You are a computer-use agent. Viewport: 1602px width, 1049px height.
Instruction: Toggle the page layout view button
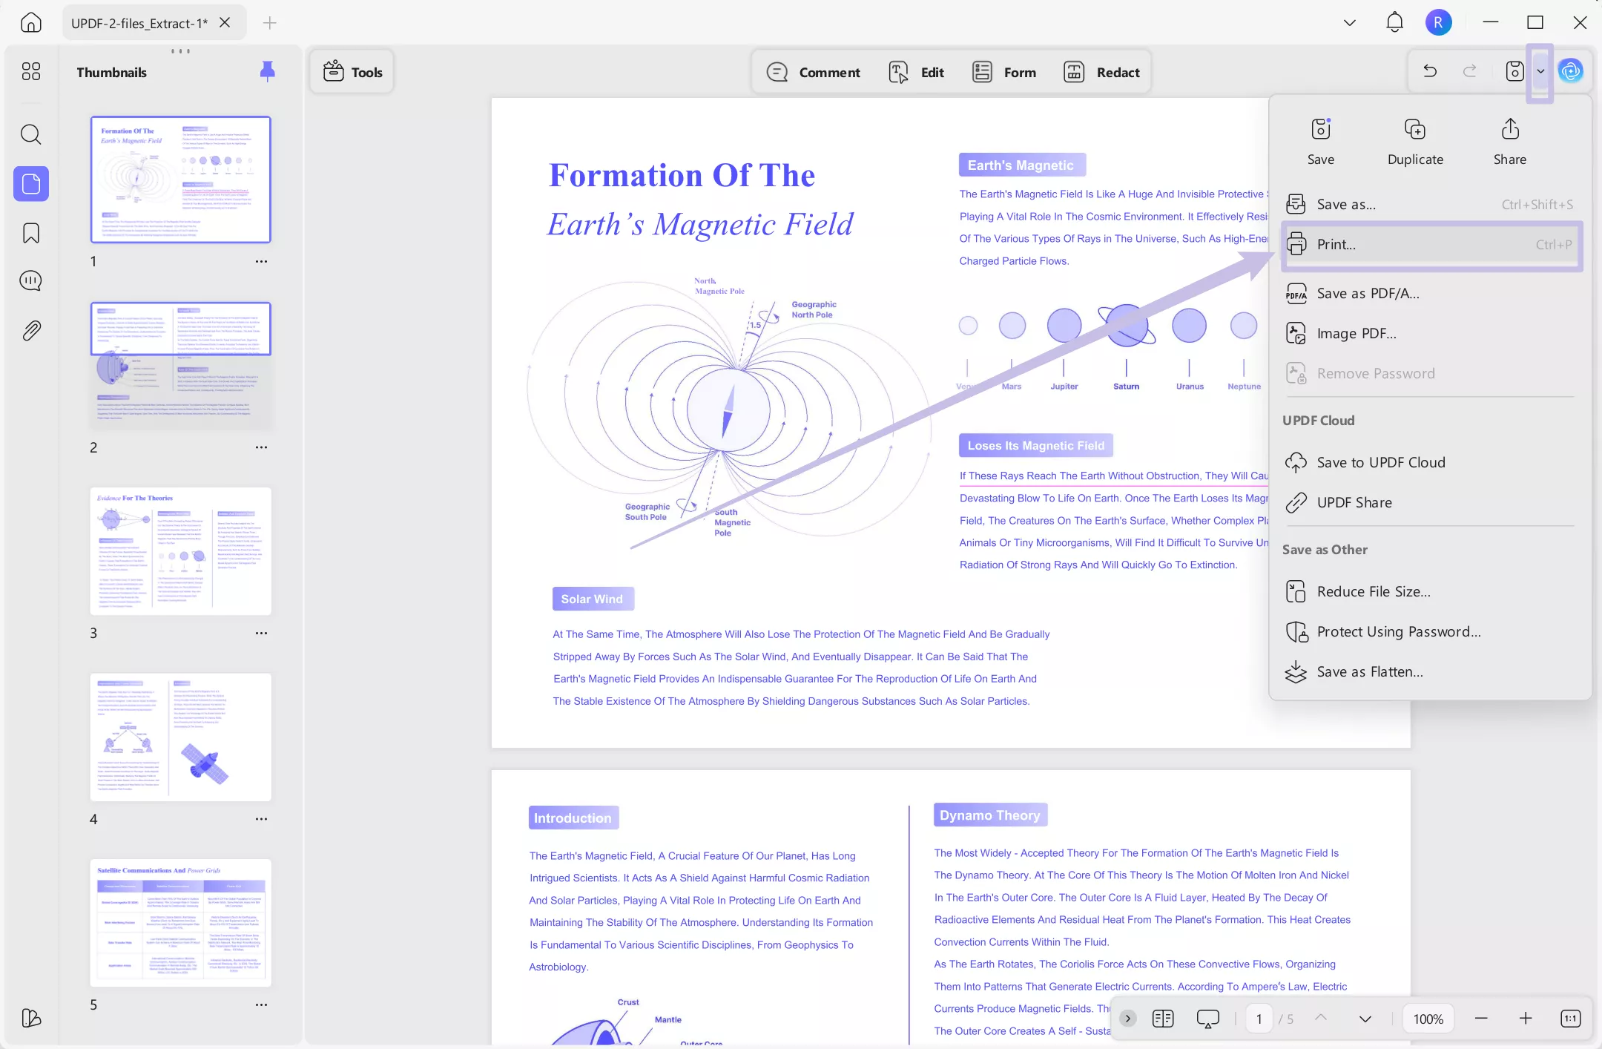[x=1162, y=1019]
